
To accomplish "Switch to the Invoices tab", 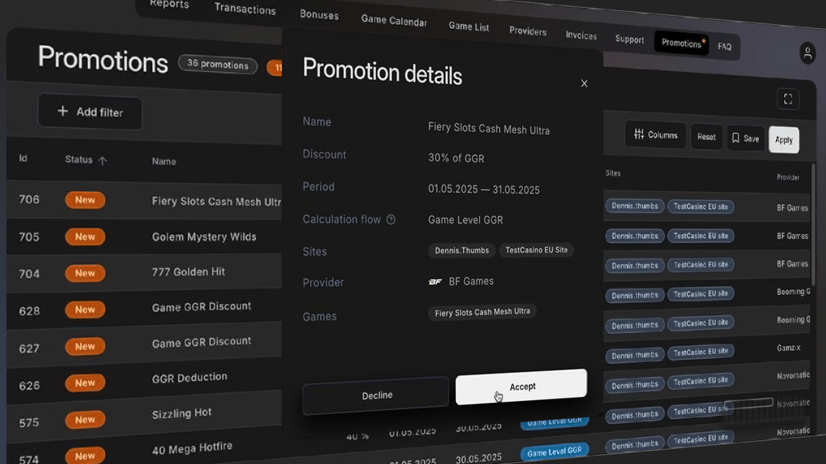I will (x=581, y=35).
